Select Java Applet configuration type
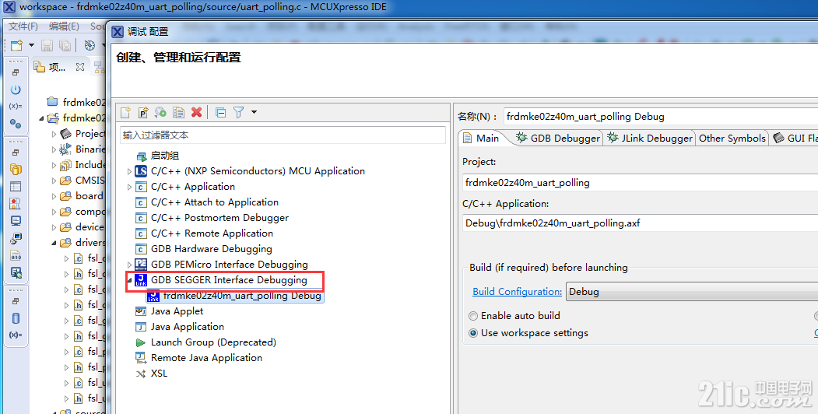Image resolution: width=818 pixels, height=414 pixels. (177, 311)
